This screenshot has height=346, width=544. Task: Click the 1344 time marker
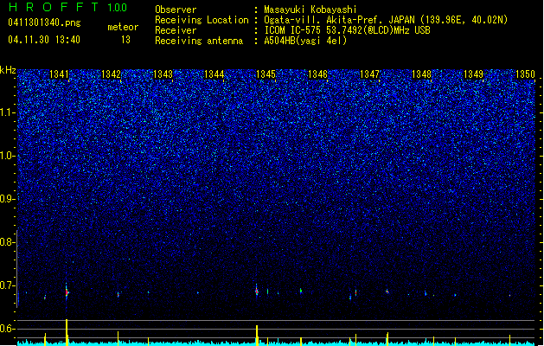pos(214,74)
